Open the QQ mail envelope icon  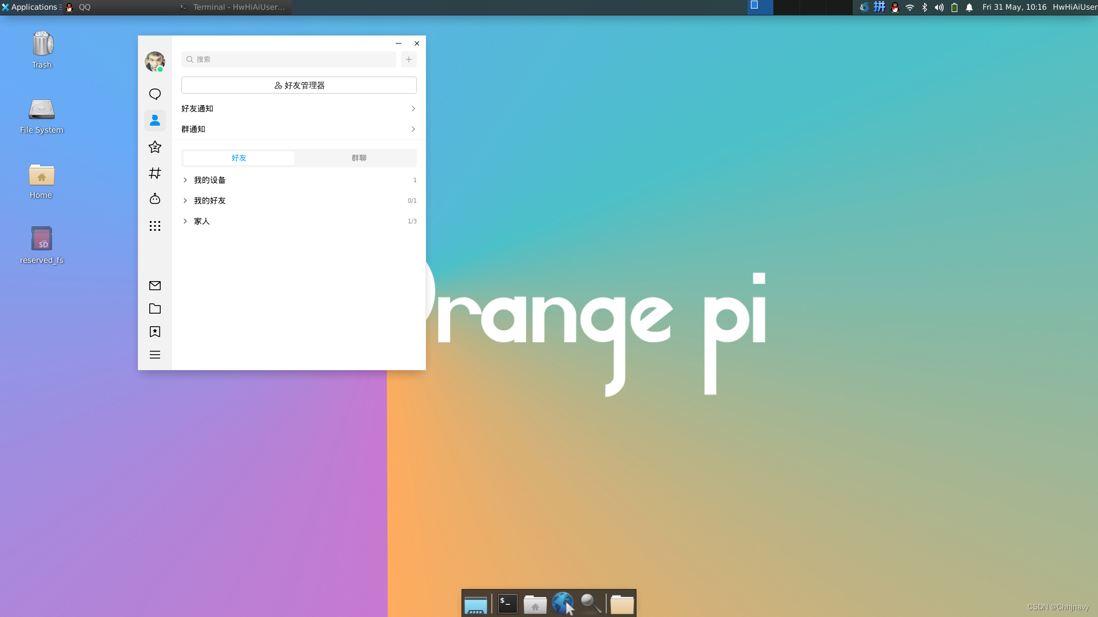tap(155, 286)
